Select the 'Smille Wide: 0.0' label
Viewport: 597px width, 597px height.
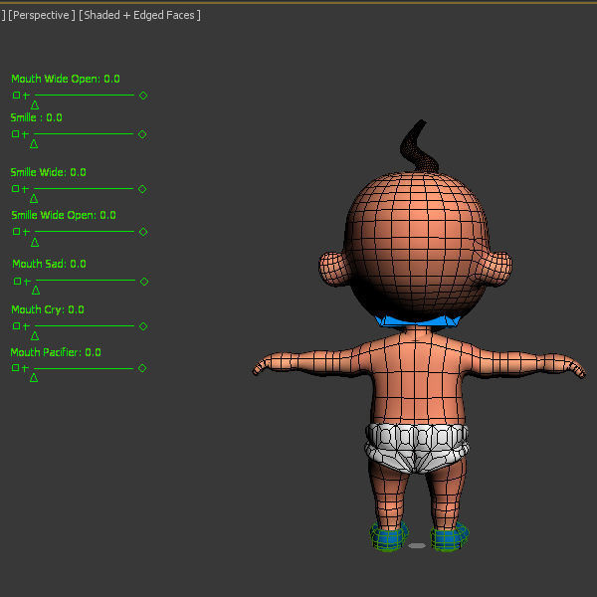tap(49, 172)
